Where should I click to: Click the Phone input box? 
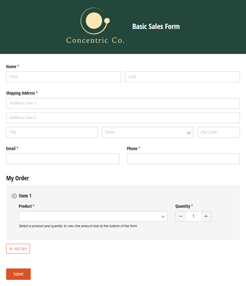tap(183, 159)
